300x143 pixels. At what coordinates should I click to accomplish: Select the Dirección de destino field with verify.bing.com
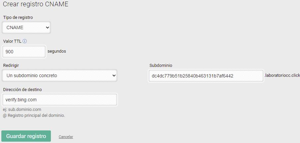point(60,100)
